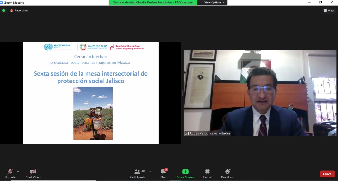Click the Zoom Meeting app icon in title bar
Image resolution: width=338 pixels, height=181 pixels.
tap(2, 3)
